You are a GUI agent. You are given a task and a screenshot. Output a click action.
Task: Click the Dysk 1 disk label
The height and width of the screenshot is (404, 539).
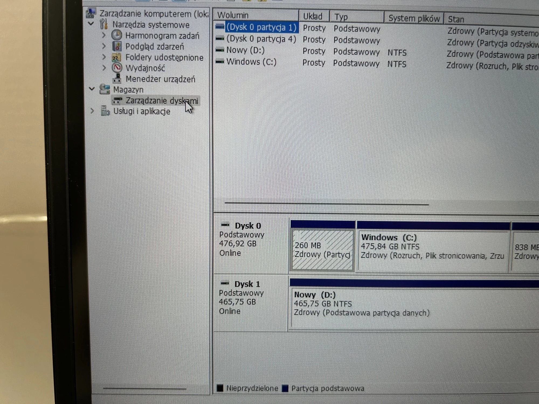click(247, 284)
